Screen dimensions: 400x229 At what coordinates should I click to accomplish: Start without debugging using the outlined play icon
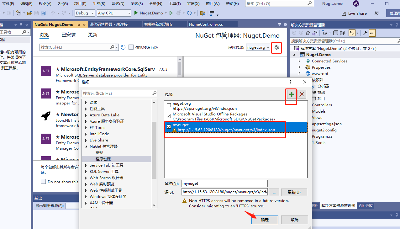(x=171, y=13)
